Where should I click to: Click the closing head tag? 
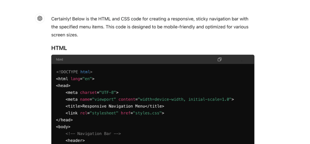(64, 120)
